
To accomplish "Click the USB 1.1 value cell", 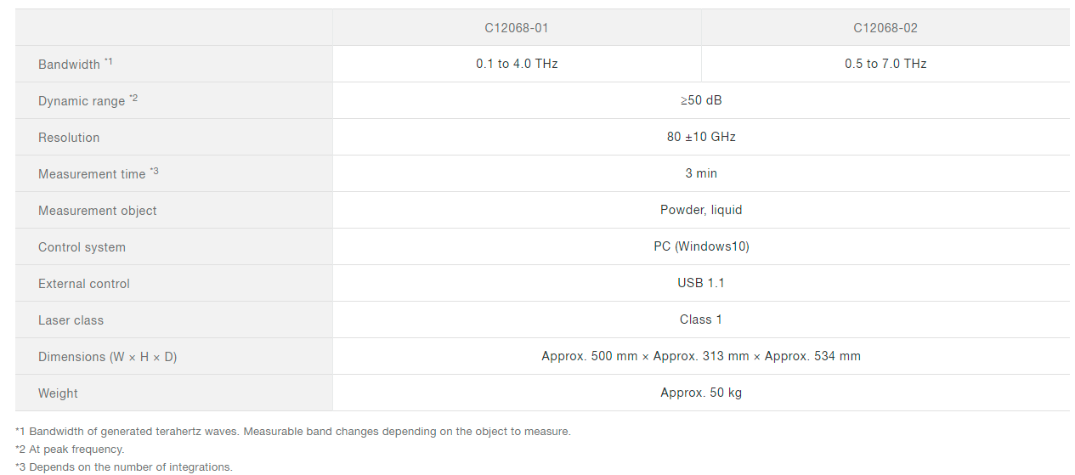I will point(701,283).
